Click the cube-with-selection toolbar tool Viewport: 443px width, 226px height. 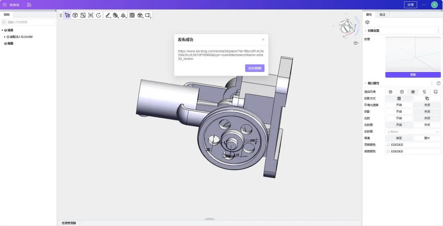[83, 15]
